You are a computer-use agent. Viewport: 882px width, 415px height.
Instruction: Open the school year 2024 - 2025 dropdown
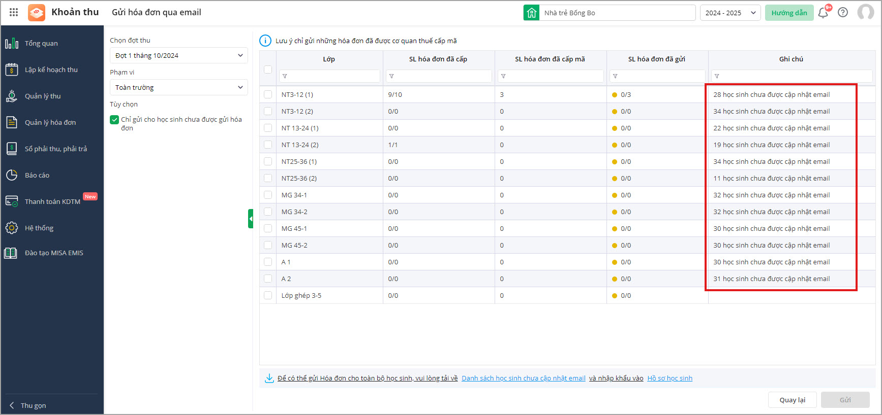[731, 13]
